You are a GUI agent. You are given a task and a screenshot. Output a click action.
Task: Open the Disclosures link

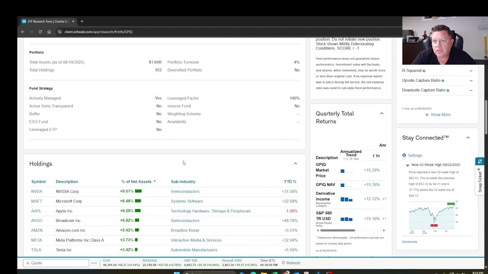coord(409,242)
